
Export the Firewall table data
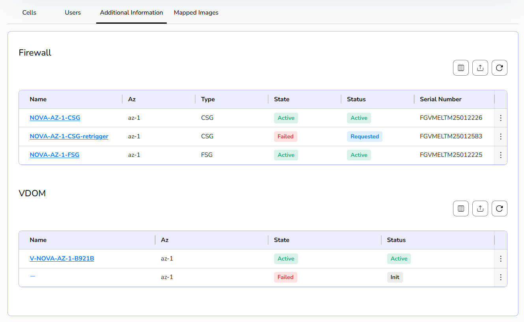480,68
